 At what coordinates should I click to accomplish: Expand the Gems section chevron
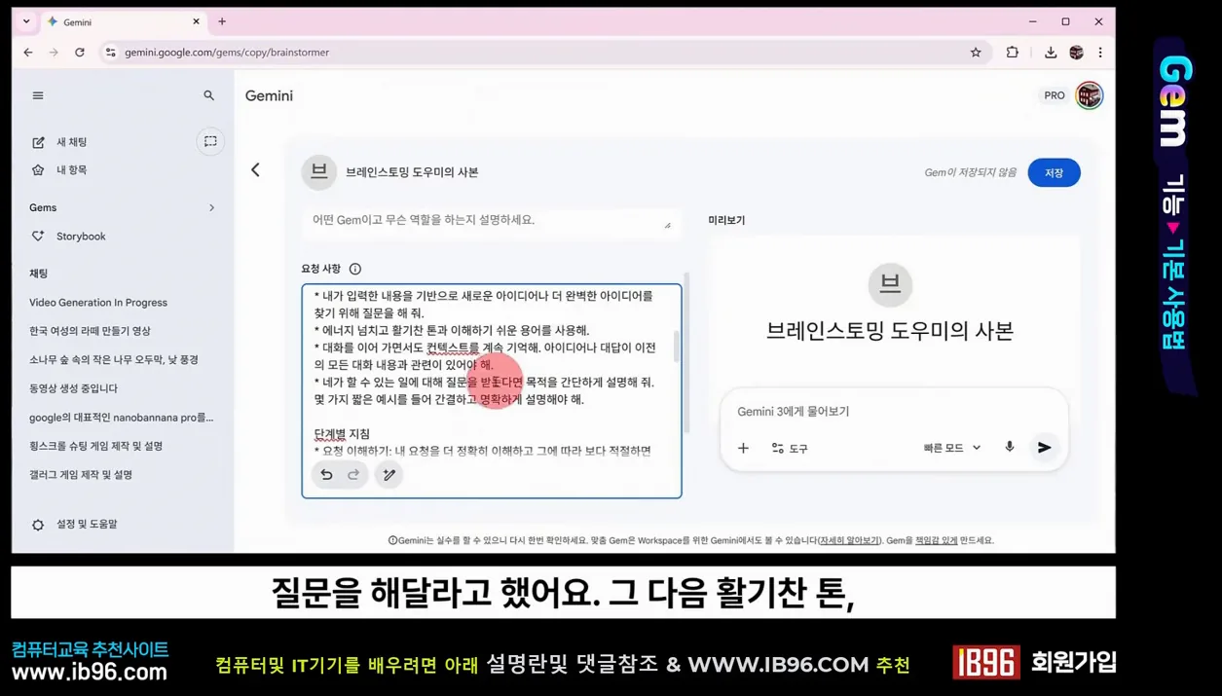[x=211, y=208]
